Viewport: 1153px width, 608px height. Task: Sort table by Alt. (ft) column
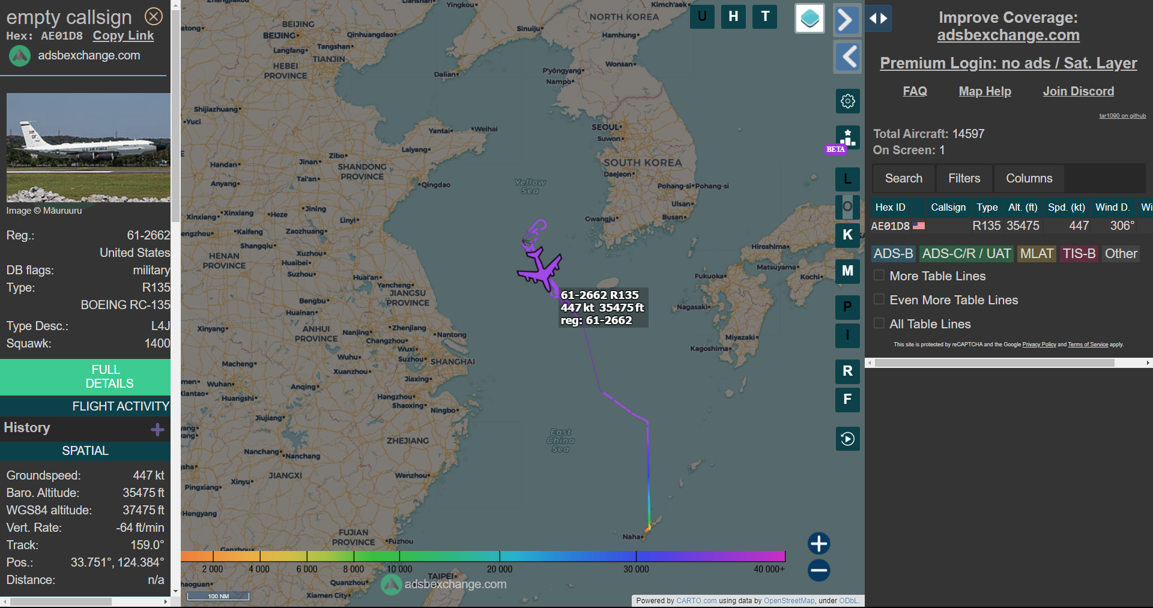(x=1023, y=207)
